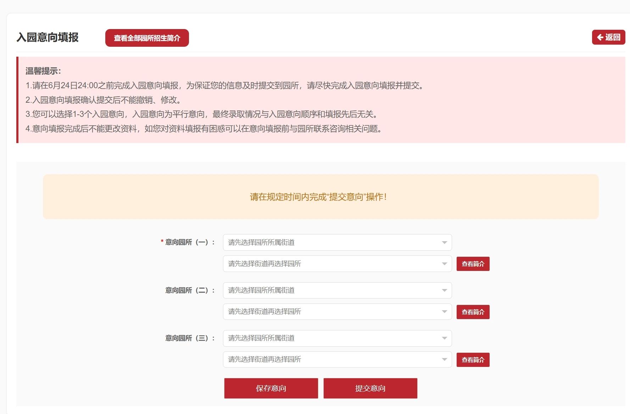Open kindergarten dropdown for 意向园所(三)

point(337,359)
